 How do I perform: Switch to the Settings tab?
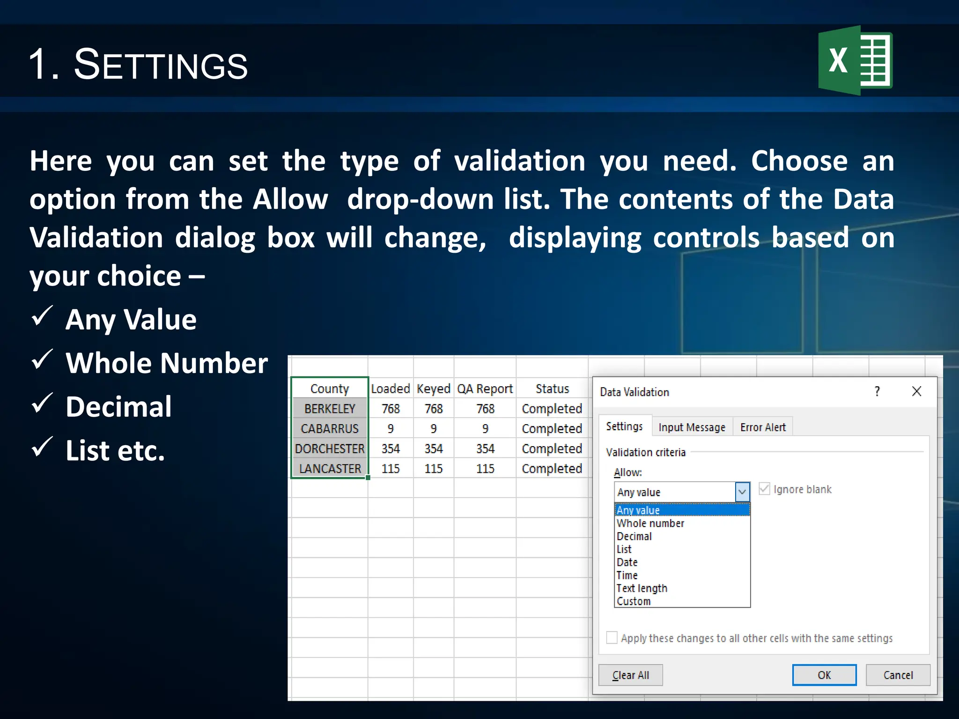(624, 426)
